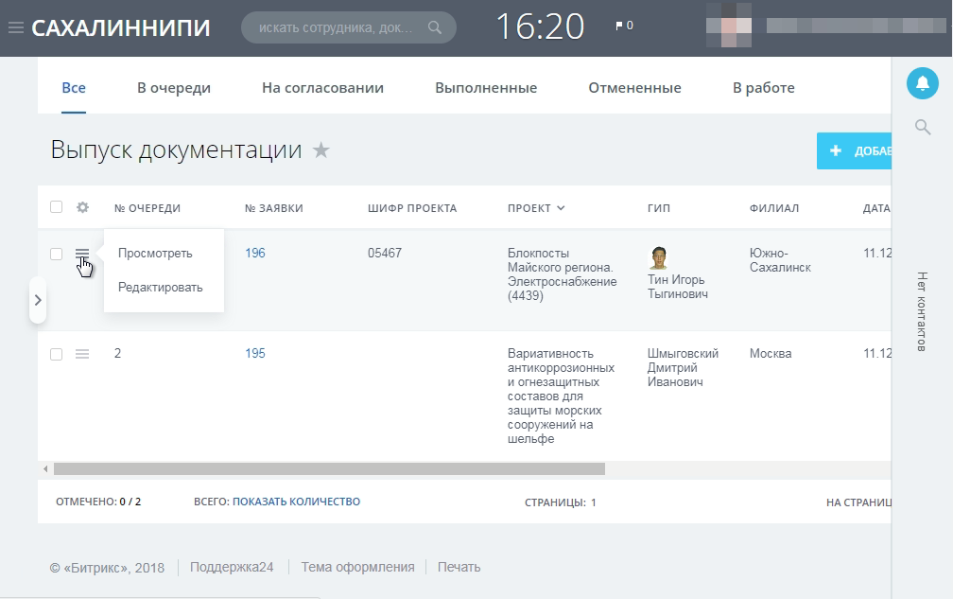Screen dimensions: 953x599
Task: Sort by the ПРОЕКТ column header
Action: [x=535, y=208]
